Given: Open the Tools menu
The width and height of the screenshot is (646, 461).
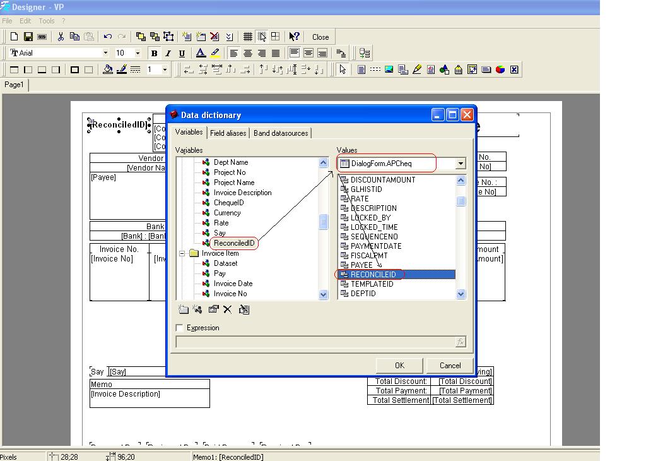Looking at the screenshot, I should tap(46, 20).
